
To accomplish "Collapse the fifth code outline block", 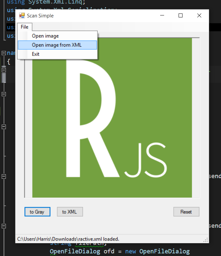I will click(4, 176).
